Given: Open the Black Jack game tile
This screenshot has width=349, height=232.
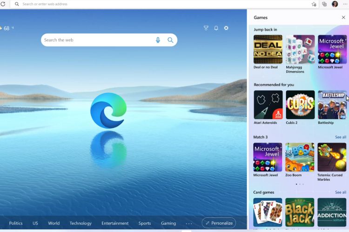Looking at the screenshot, I should pos(300,212).
